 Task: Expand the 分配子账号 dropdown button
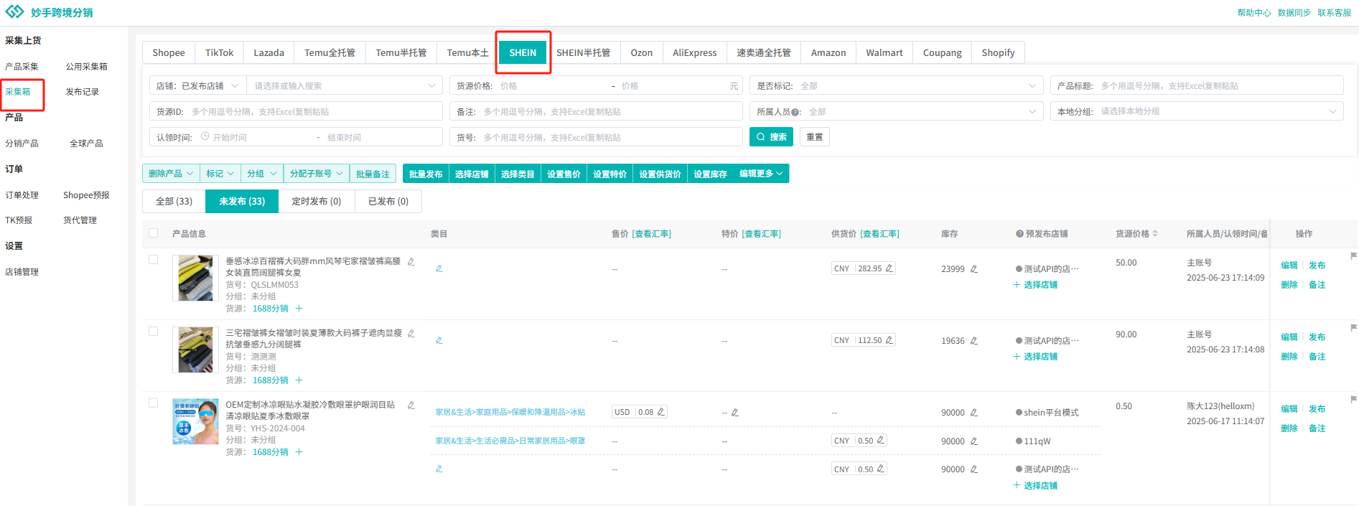[x=317, y=174]
